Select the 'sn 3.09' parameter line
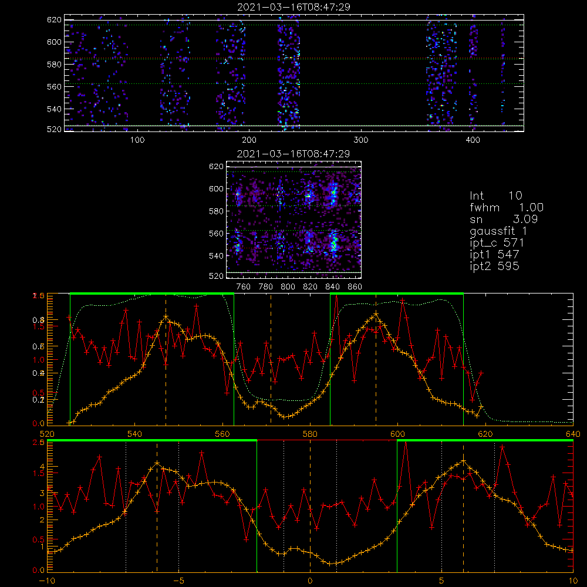 [x=504, y=219]
